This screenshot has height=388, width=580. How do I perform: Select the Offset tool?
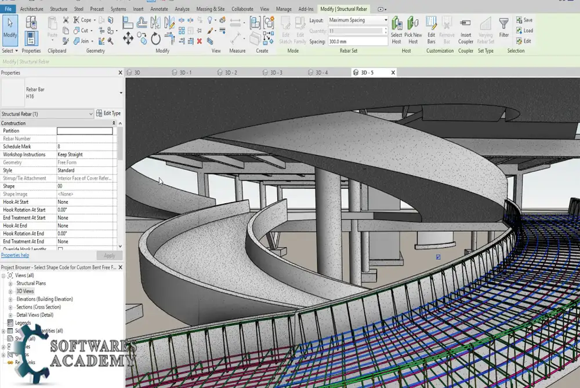pyautogui.click(x=142, y=22)
